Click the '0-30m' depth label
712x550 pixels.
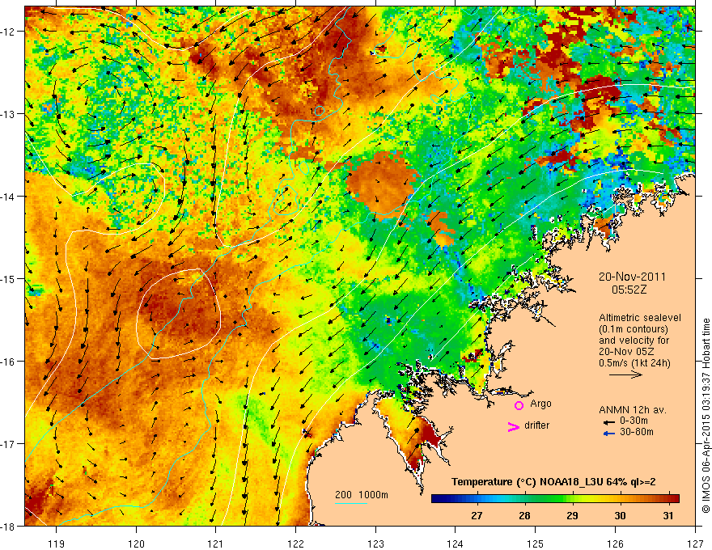coord(634,421)
